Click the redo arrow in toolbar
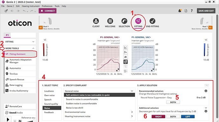Viewport: 219px width, 122px height. [32, 11]
